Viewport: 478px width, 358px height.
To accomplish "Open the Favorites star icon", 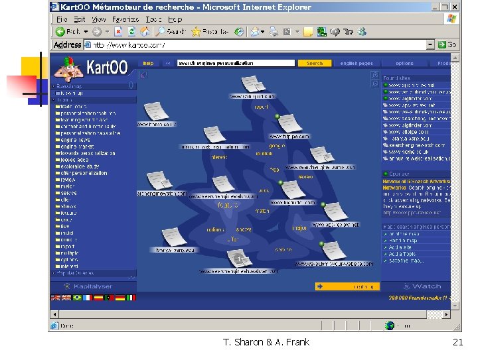I will (x=196, y=32).
